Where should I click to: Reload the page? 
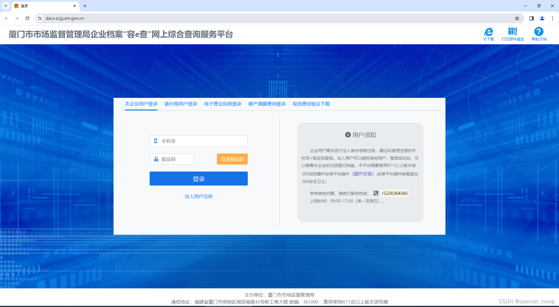(x=27, y=18)
